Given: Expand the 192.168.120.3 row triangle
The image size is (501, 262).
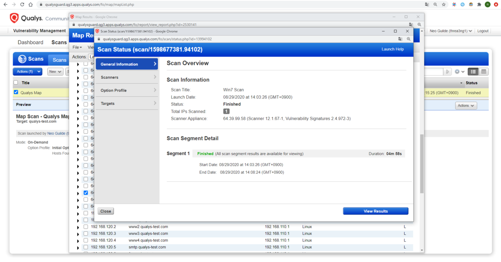Looking at the screenshot, I should coord(78,234).
